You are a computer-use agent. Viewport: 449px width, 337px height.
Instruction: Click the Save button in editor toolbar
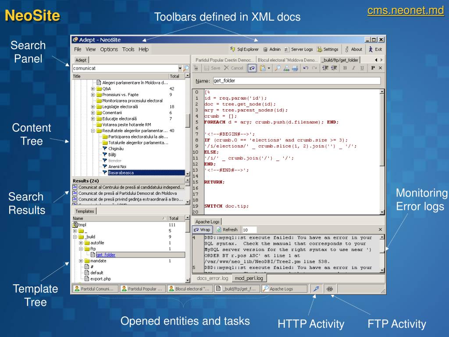212,68
